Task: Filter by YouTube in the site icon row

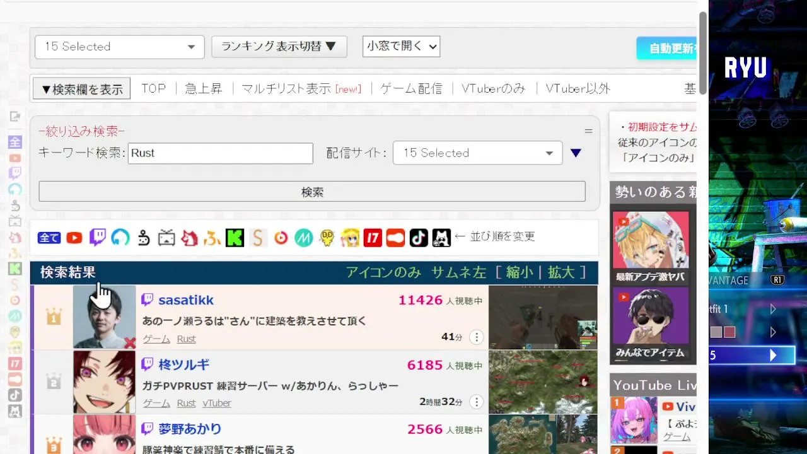Action: pos(74,238)
